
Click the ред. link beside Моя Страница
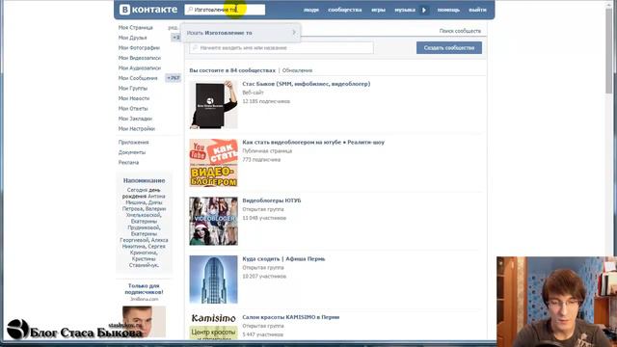173,28
